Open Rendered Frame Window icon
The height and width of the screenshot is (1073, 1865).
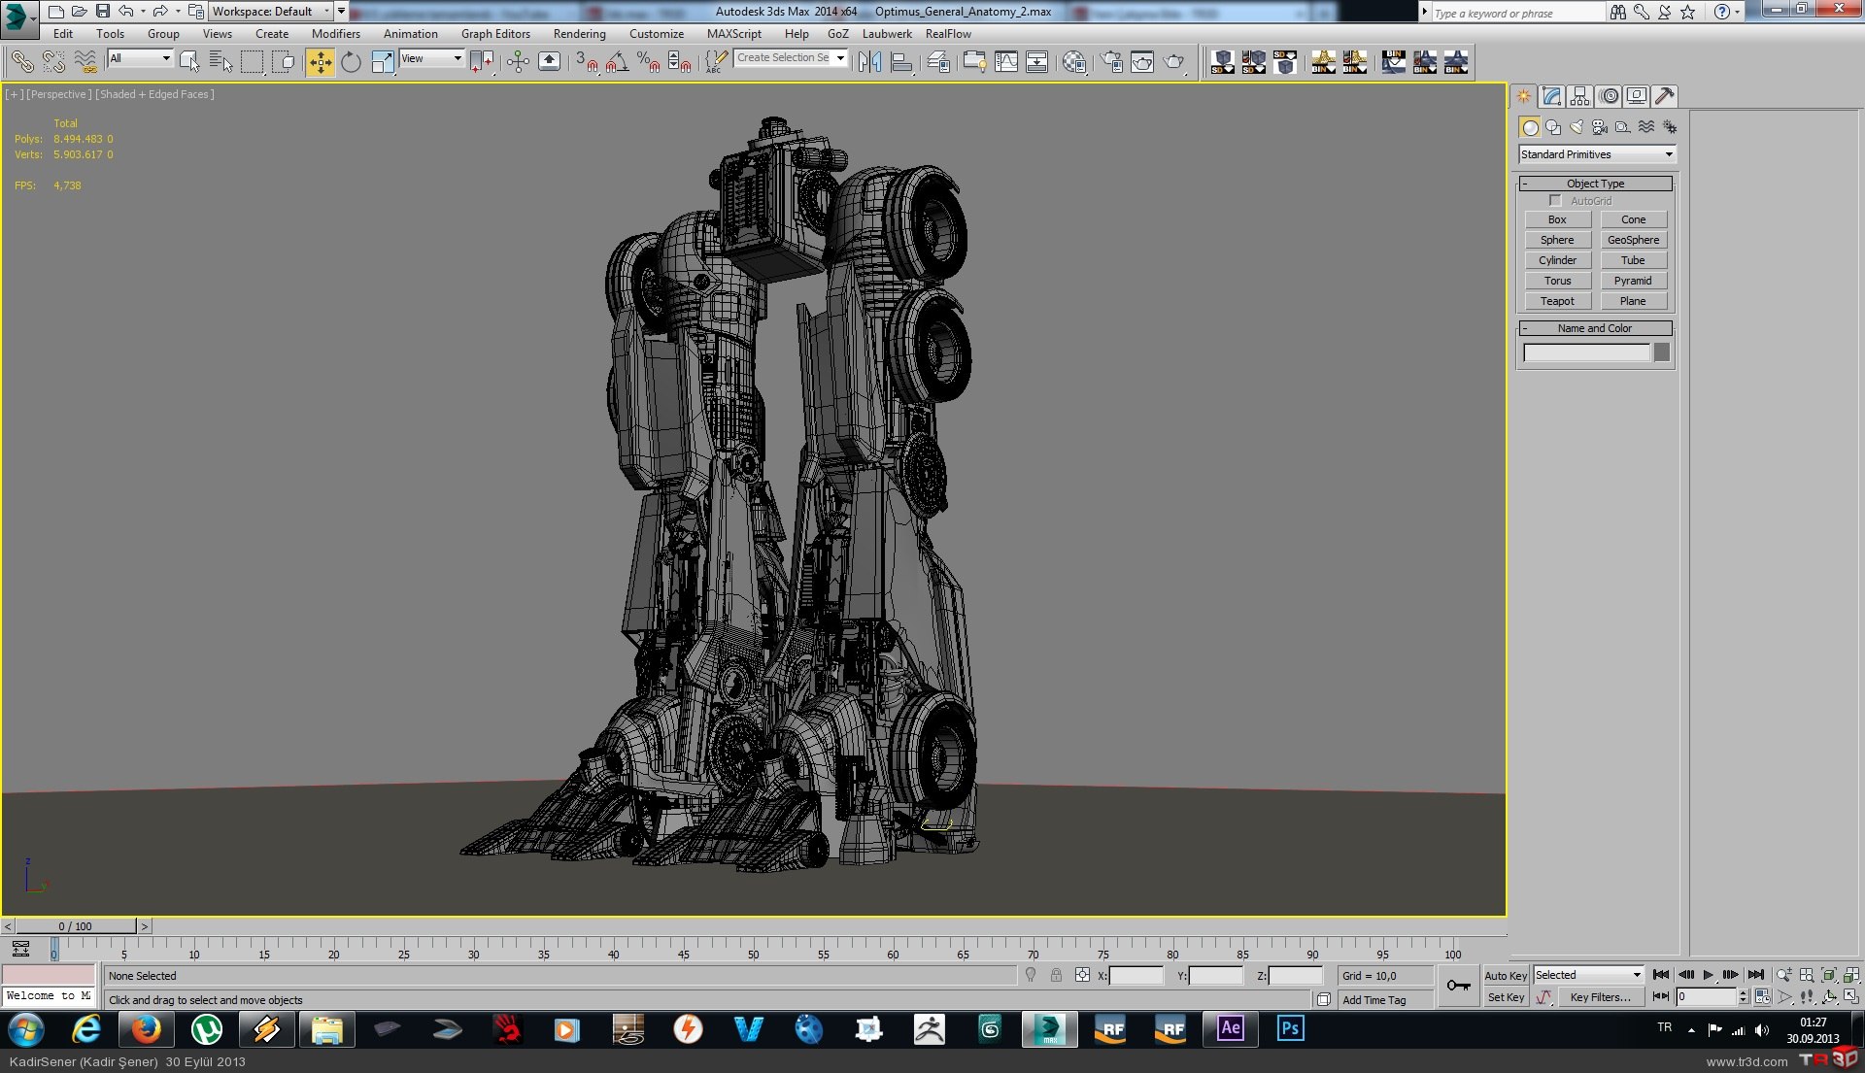[x=1142, y=62]
